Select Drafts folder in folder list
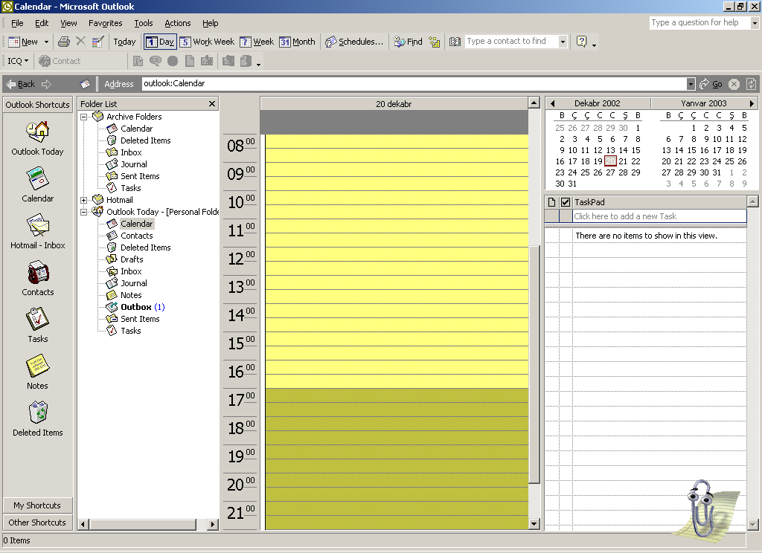This screenshot has height=553, width=762. (x=131, y=259)
